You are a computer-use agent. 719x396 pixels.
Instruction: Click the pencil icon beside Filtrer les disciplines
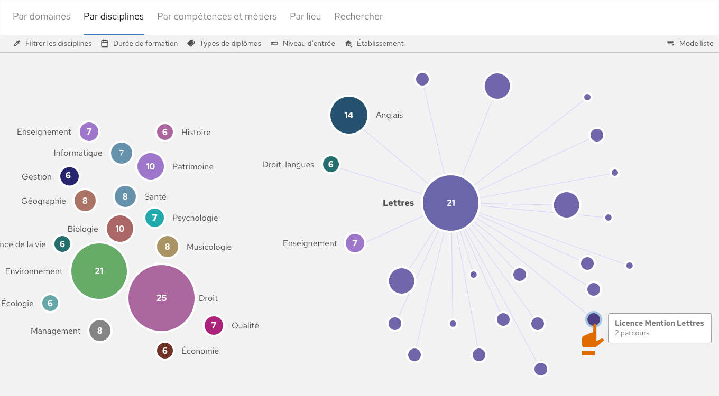click(17, 43)
